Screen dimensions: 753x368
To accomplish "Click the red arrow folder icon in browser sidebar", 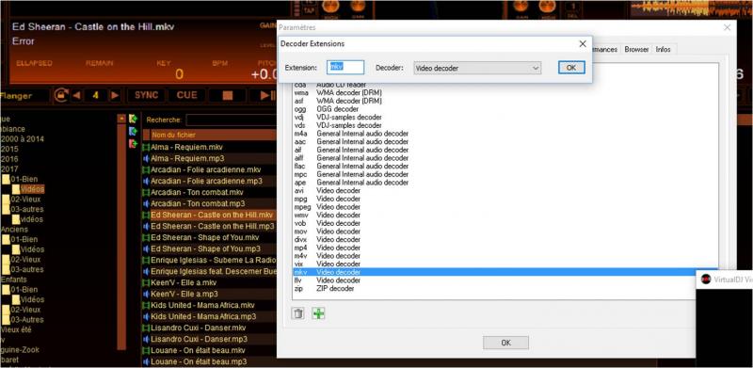I will 133,144.
